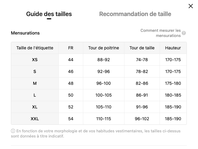The width and height of the screenshot is (198, 149).
Task: Select the M size row label
Action: (x=35, y=83)
